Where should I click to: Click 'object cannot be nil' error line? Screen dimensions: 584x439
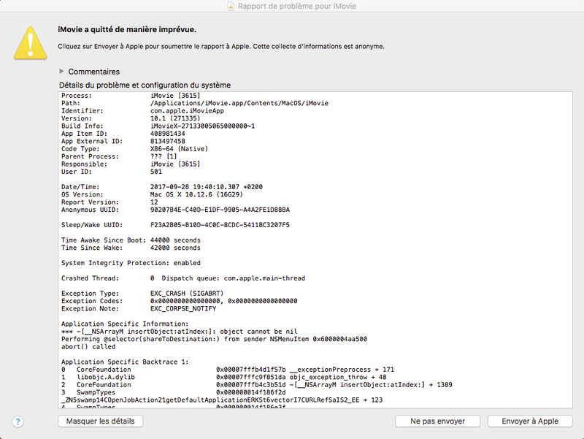179,332
